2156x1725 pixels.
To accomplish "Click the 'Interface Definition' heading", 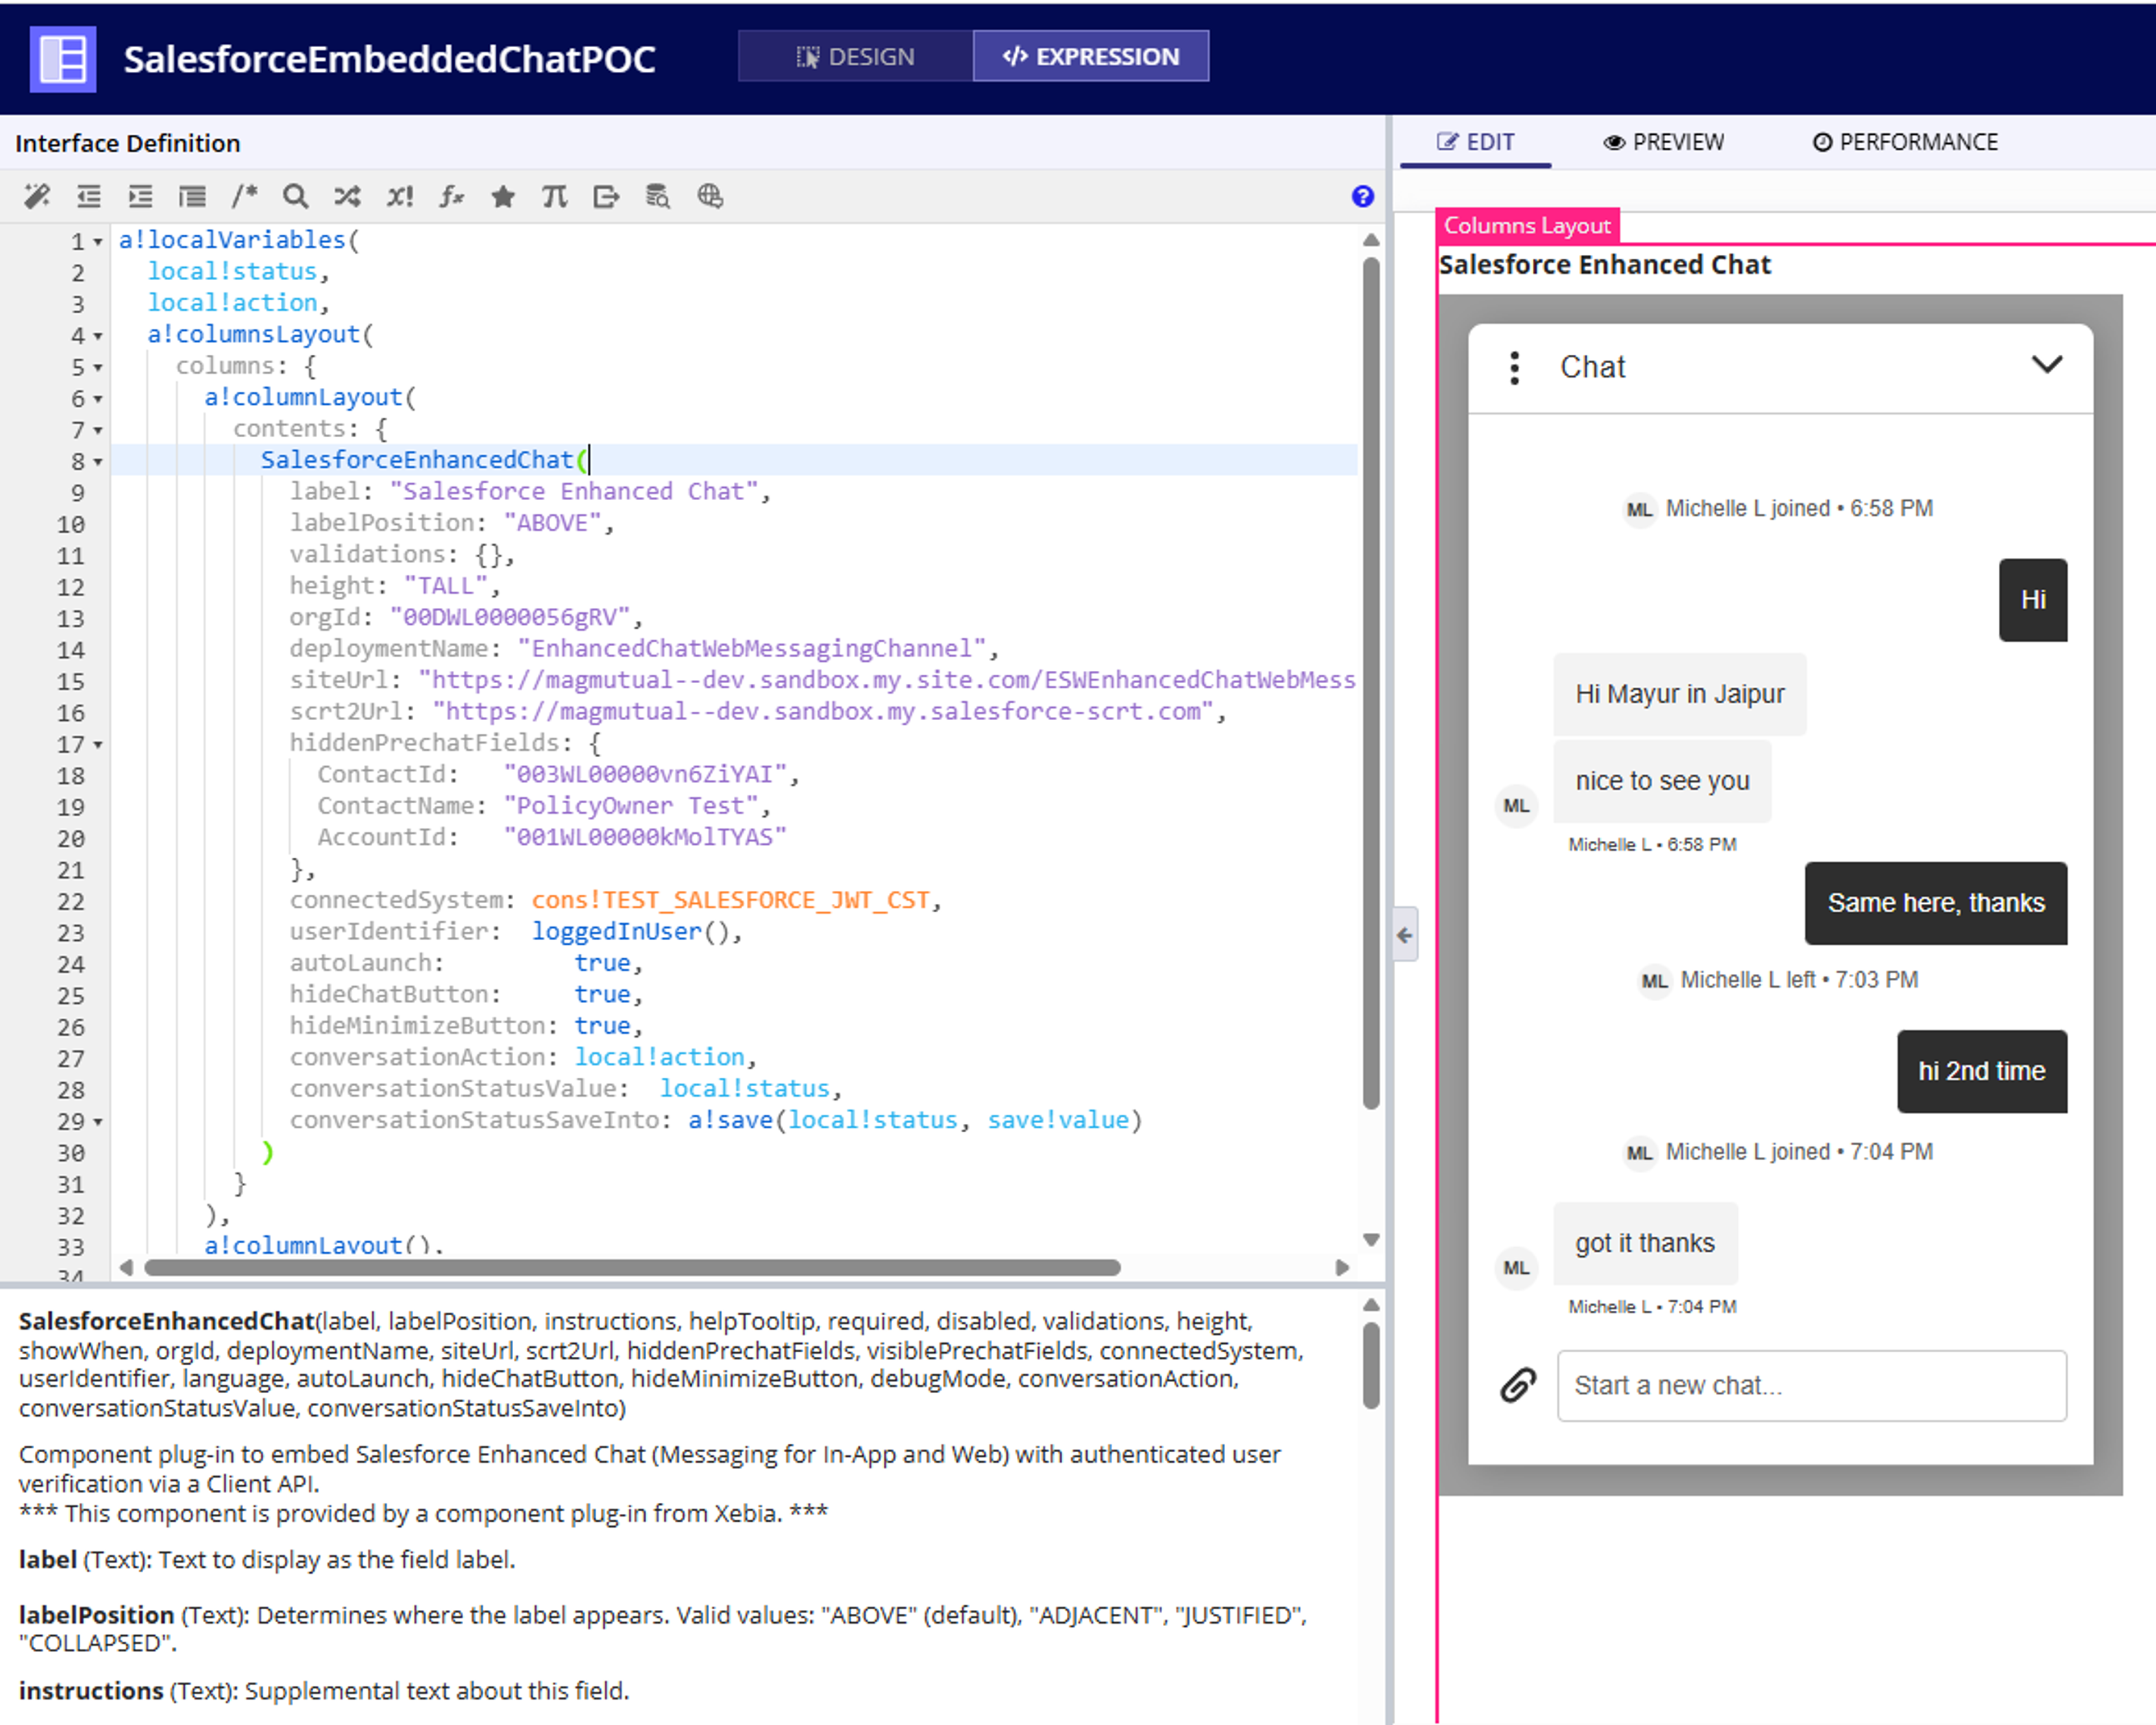I will pyautogui.click(x=128, y=143).
